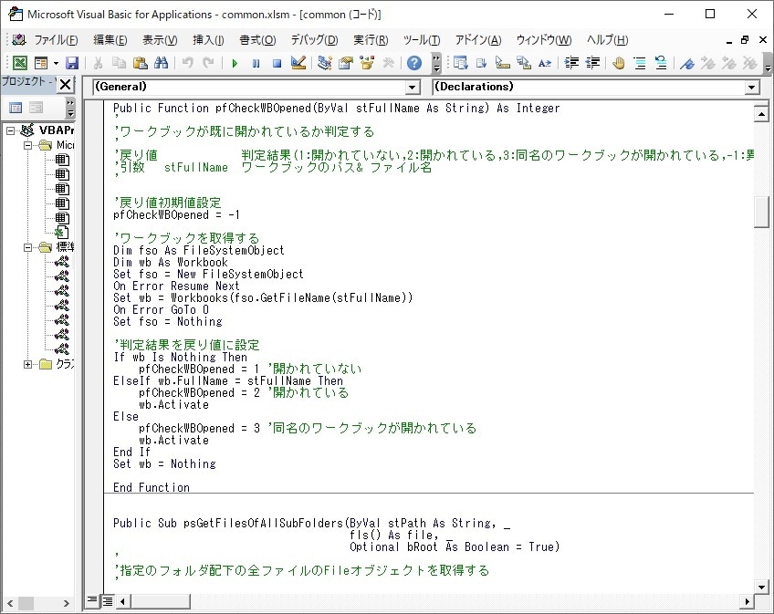Collapse the 標準 modules folder
The width and height of the screenshot is (774, 614).
[28, 247]
